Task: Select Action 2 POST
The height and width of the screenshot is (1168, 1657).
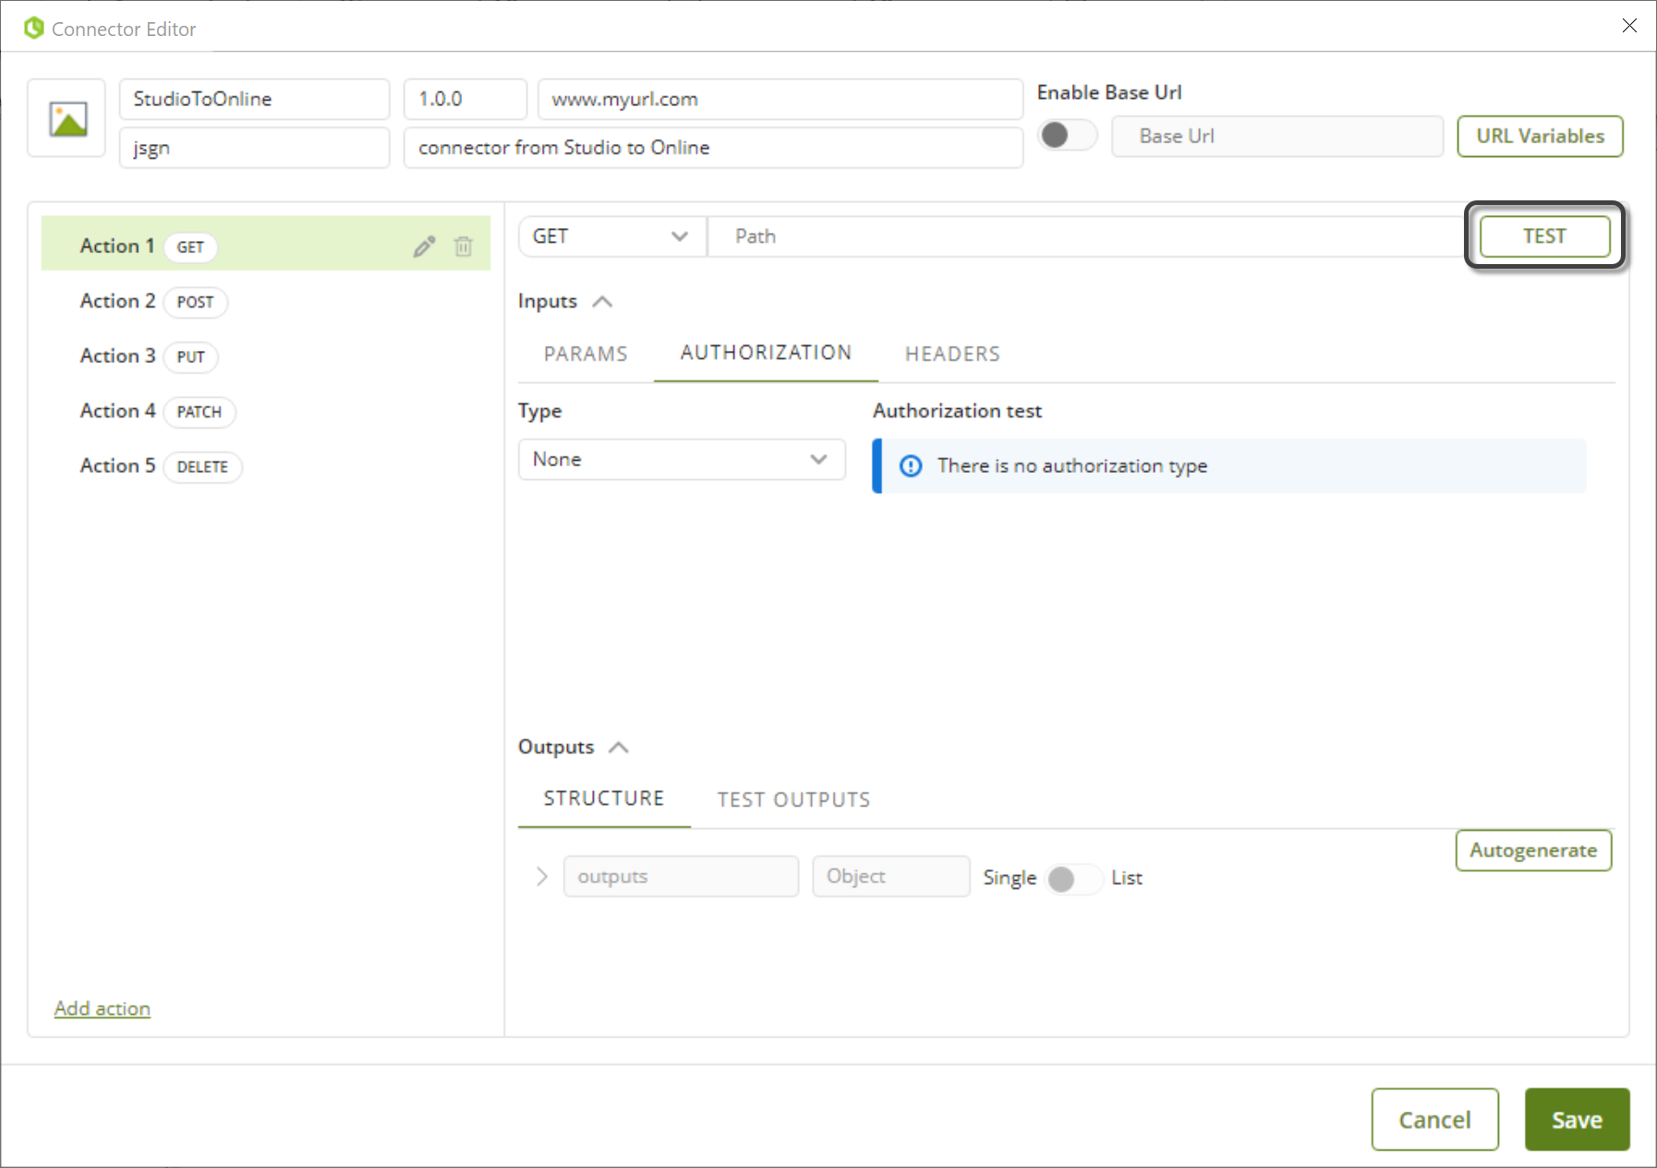Action: (x=266, y=302)
